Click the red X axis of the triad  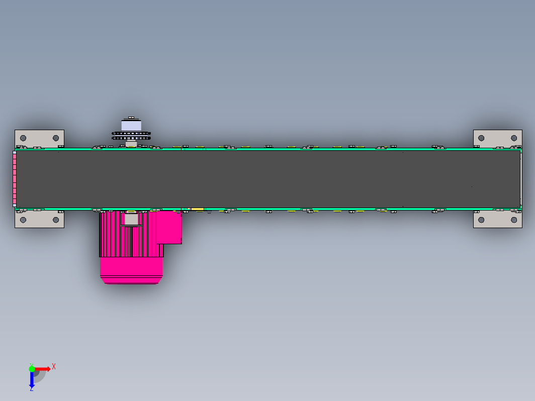(x=43, y=369)
